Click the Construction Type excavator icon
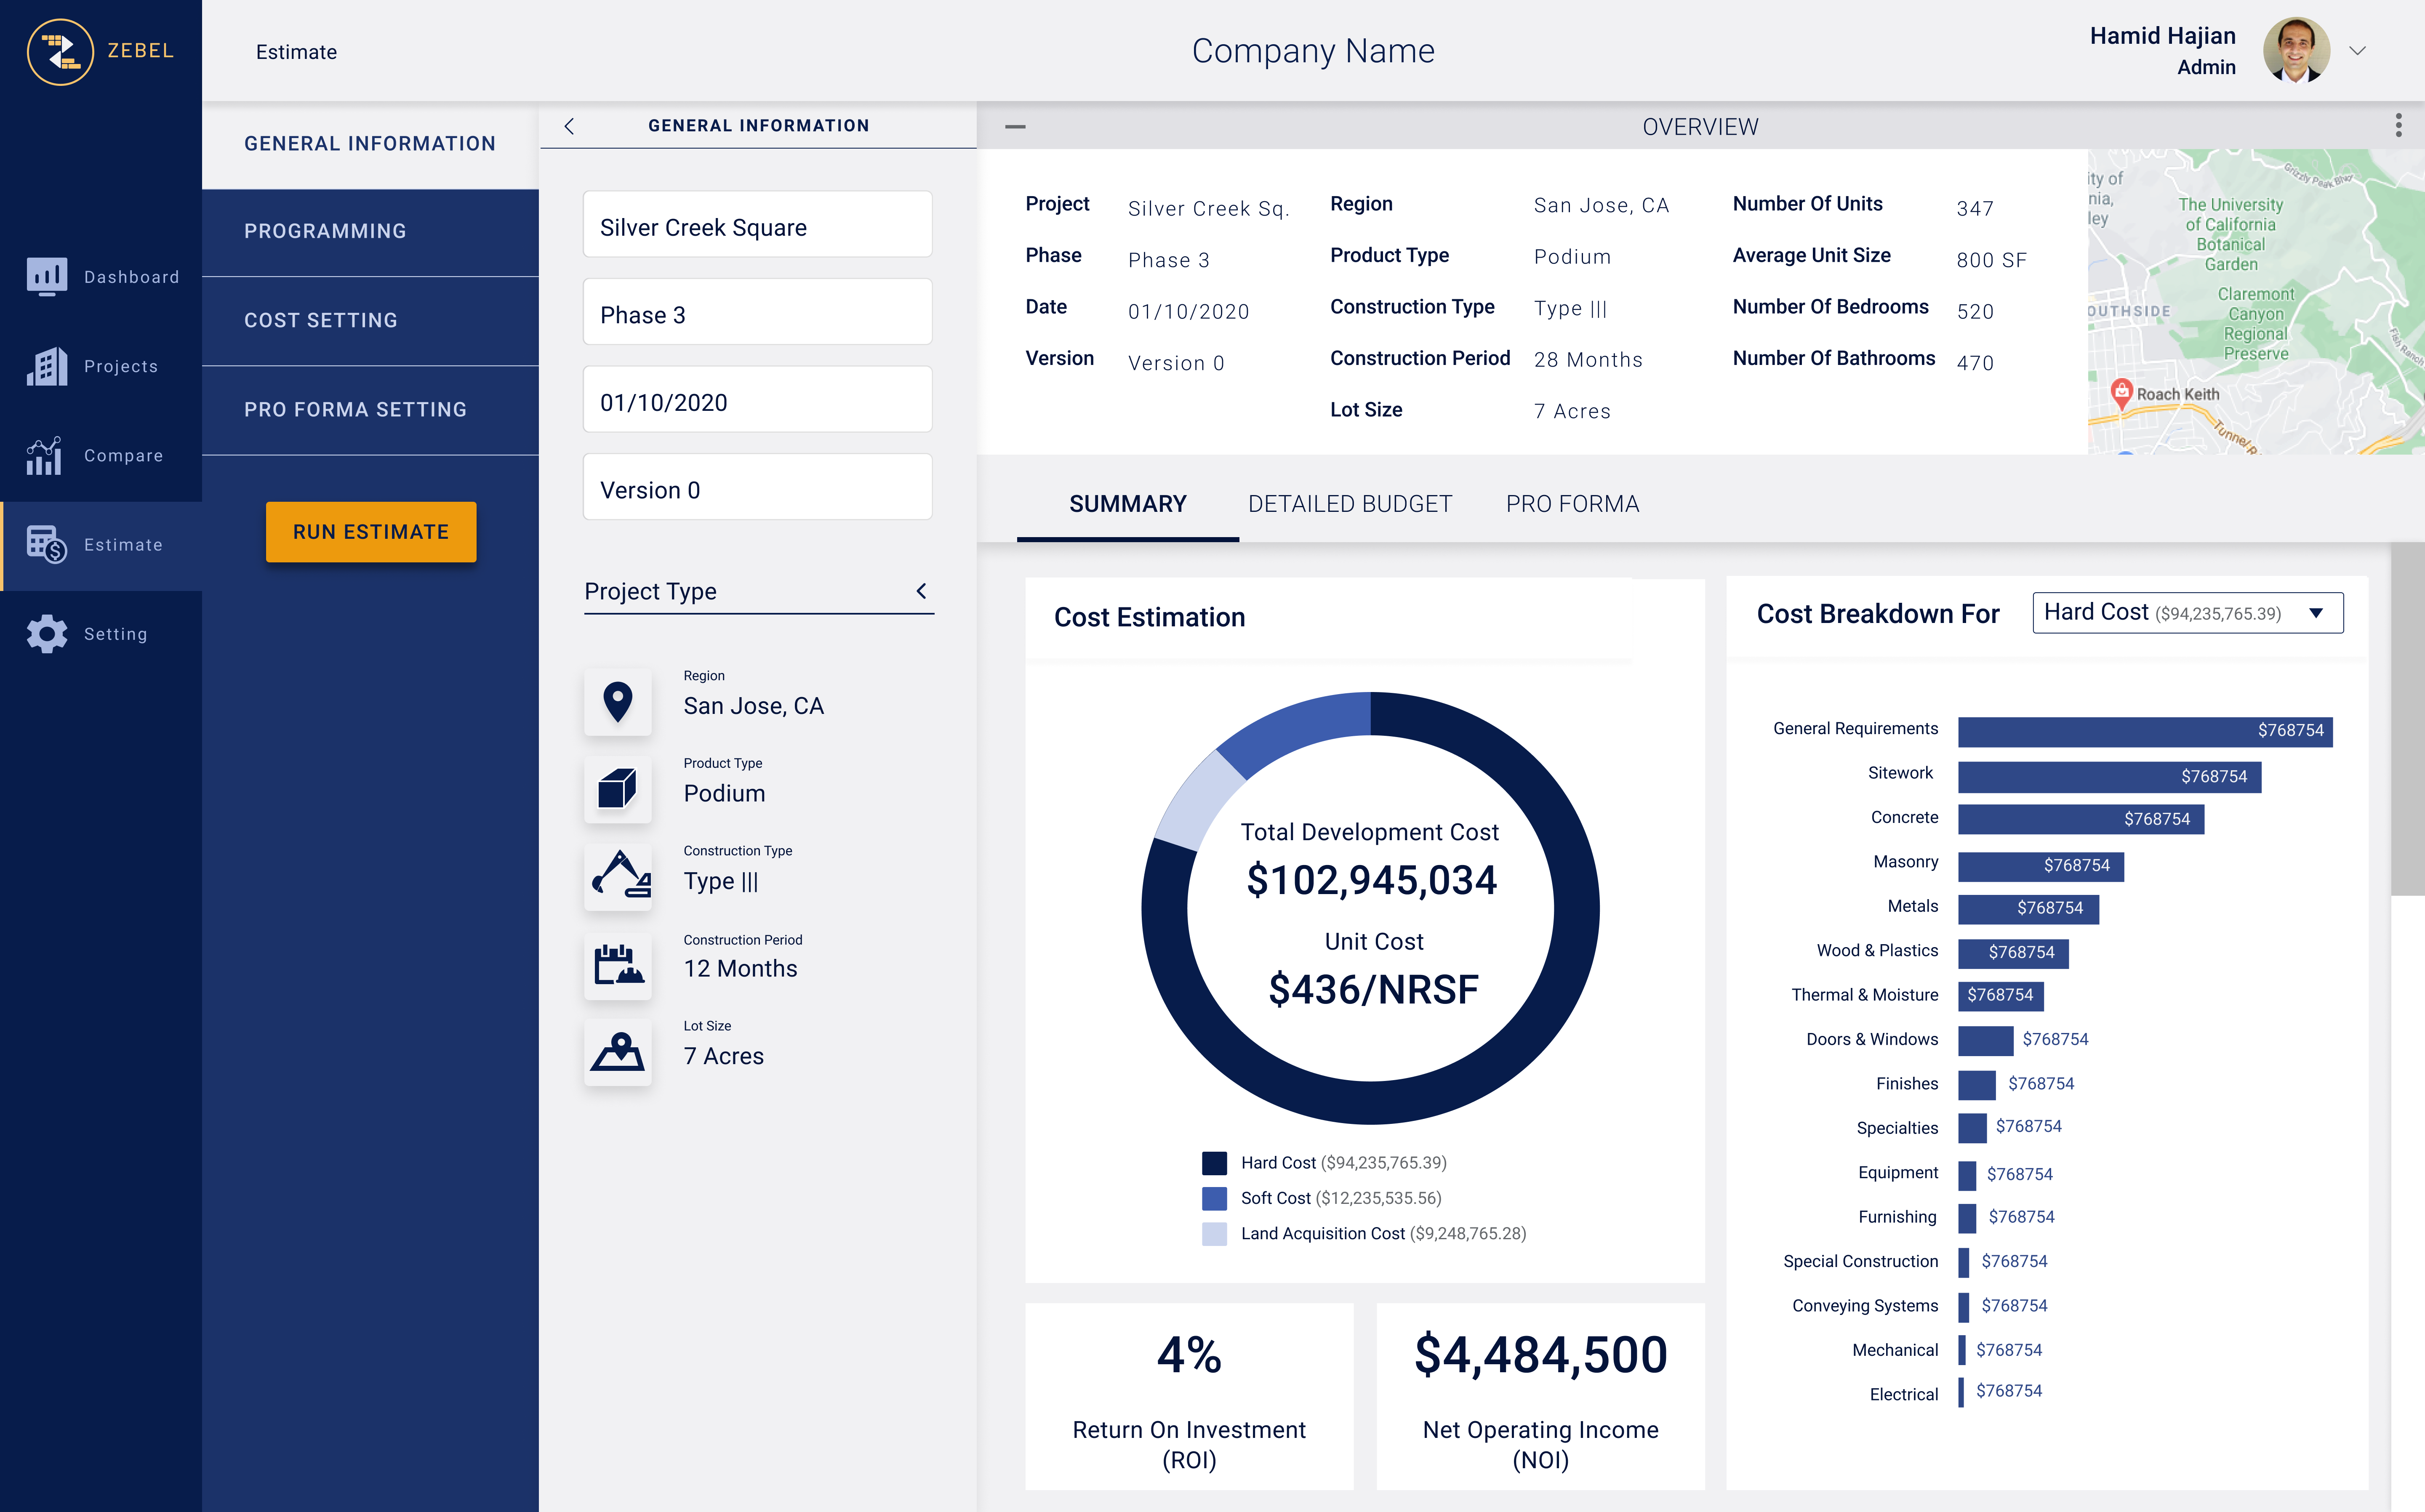 [x=618, y=877]
